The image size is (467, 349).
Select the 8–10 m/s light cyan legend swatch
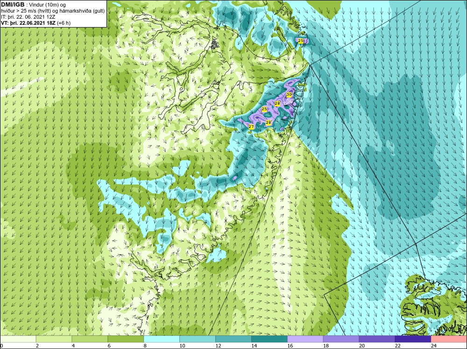pos(162,339)
